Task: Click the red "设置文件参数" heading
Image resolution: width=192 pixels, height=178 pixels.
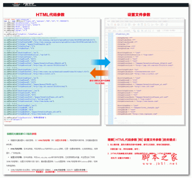Action: pyautogui.click(x=139, y=15)
